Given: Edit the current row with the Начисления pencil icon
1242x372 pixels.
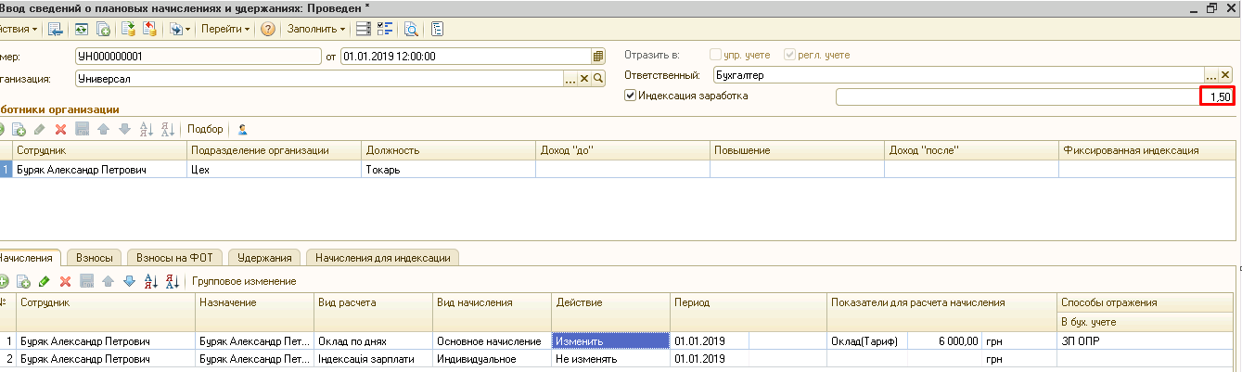Looking at the screenshot, I should [x=44, y=281].
